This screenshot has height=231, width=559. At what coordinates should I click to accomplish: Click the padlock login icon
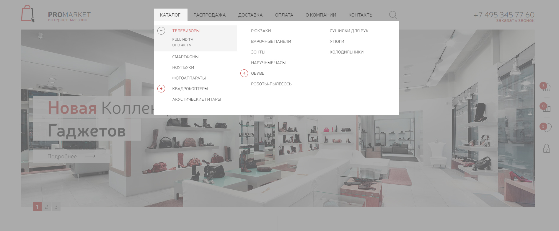pos(546,148)
